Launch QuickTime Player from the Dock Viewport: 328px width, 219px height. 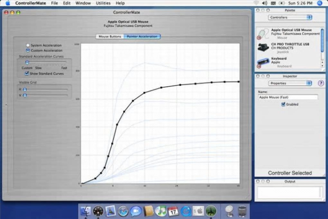pos(186,211)
